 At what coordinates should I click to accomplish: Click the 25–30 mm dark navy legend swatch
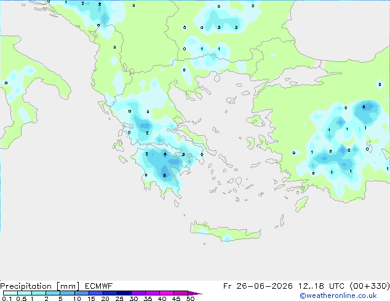coord(124,293)
